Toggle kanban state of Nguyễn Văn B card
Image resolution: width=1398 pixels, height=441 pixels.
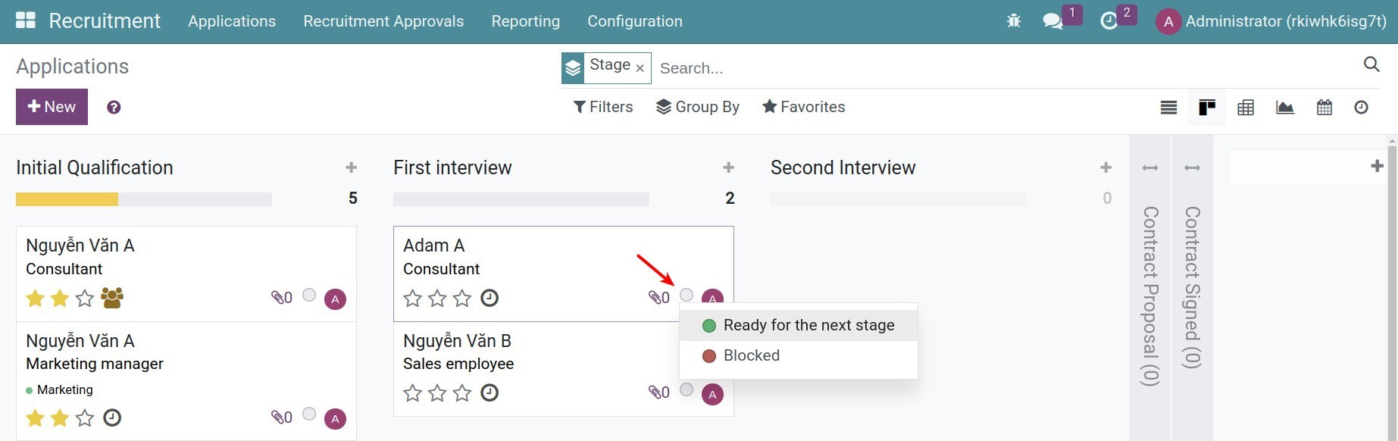click(x=686, y=390)
